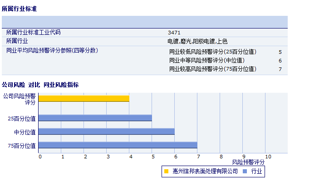This screenshot has height=181, width=334.
Task: Click the 所属行业标准 section heading
Action: coord(20,9)
